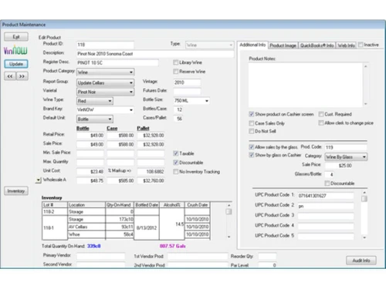Viewport: 386px width, 289px height.
Task: Click the Vintage field
Action: [x=187, y=82]
